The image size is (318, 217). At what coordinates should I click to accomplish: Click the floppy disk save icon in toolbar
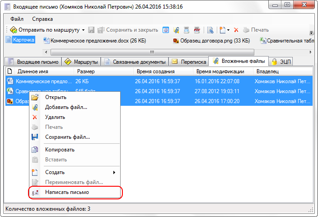click(91, 30)
